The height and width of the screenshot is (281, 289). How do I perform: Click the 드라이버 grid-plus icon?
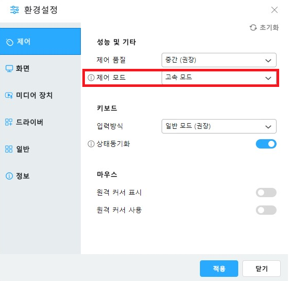pyautogui.click(x=9, y=122)
